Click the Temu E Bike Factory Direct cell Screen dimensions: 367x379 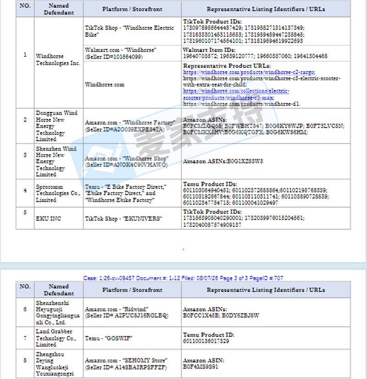[x=132, y=193]
